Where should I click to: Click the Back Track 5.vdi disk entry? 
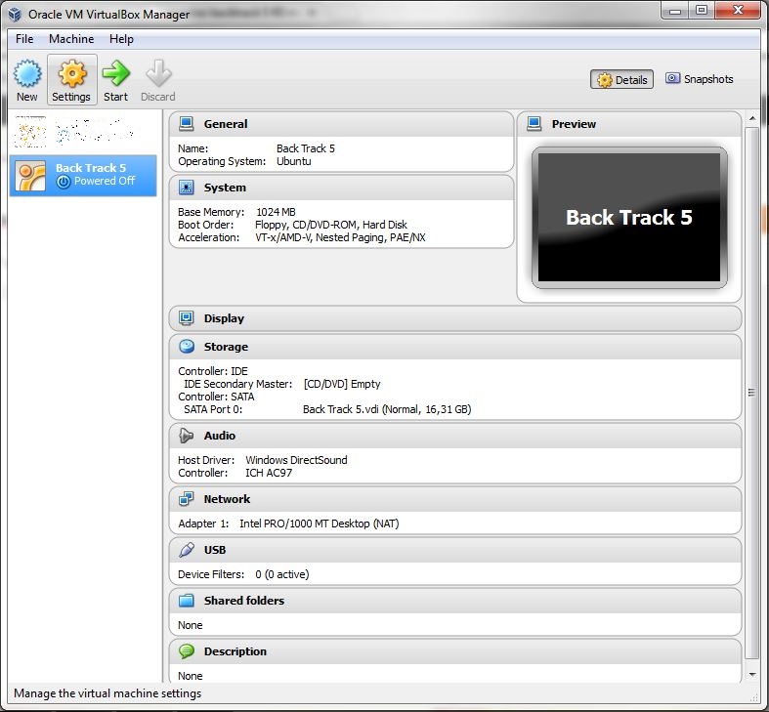(x=387, y=409)
